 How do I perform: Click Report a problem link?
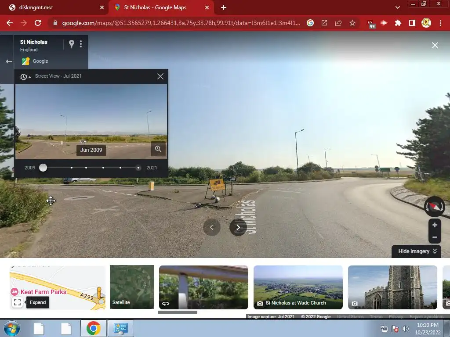(426, 317)
